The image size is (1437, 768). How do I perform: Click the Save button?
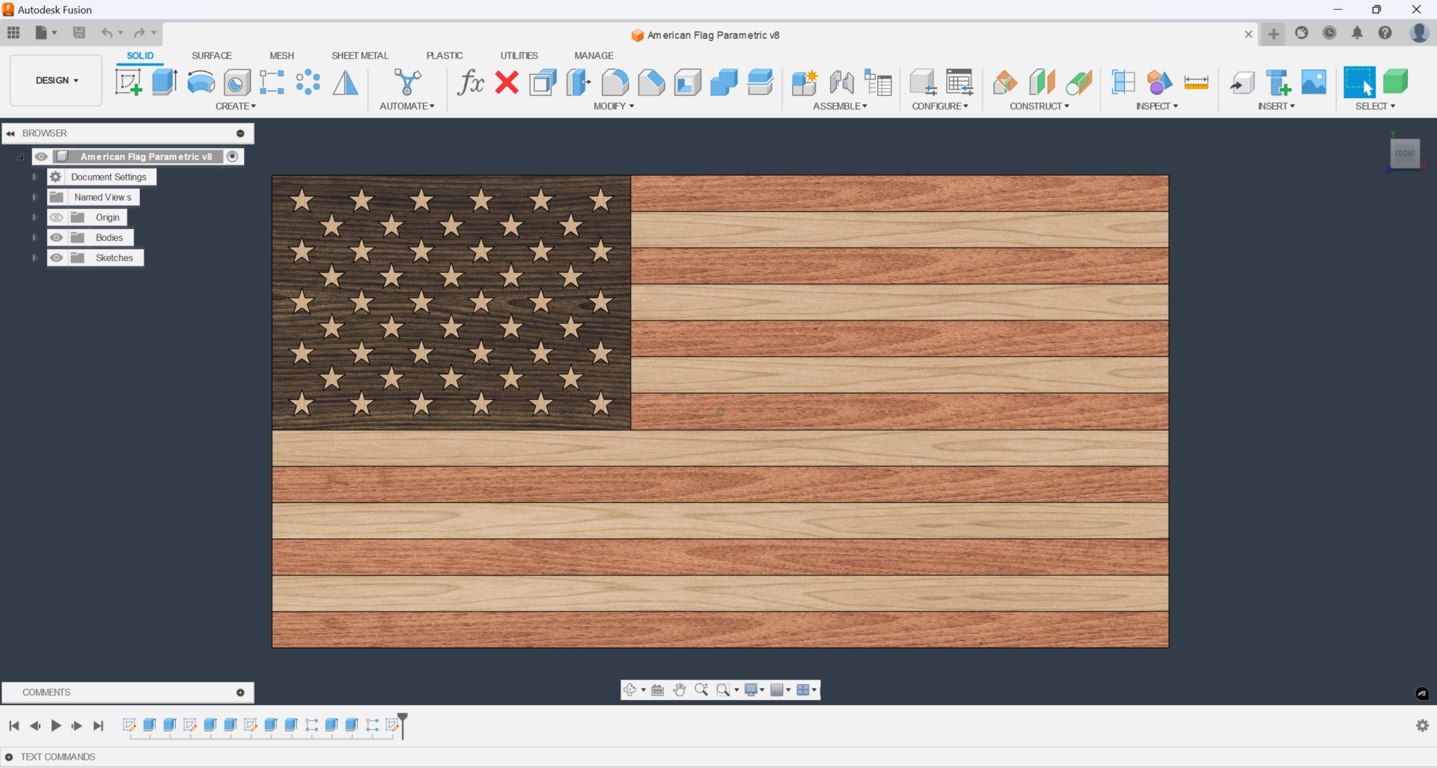pos(79,32)
